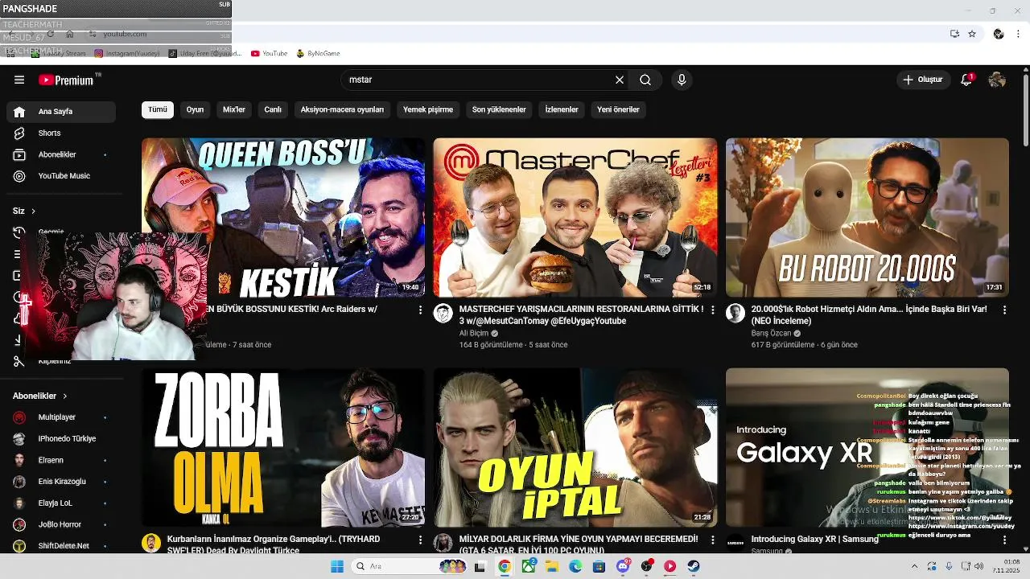Open the ZORBA OLMA video thumbnail
This screenshot has height=579, width=1030.
click(283, 448)
